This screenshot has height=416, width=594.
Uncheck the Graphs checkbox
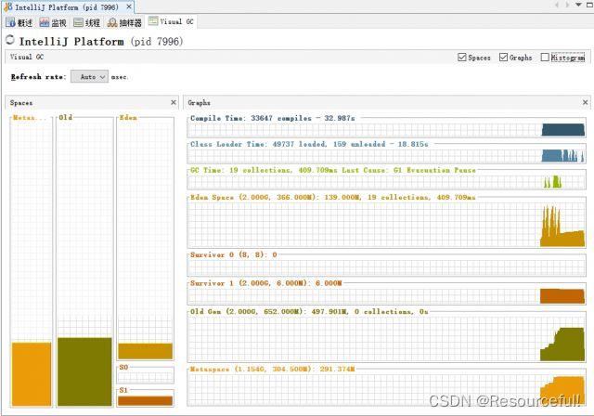tap(503, 58)
